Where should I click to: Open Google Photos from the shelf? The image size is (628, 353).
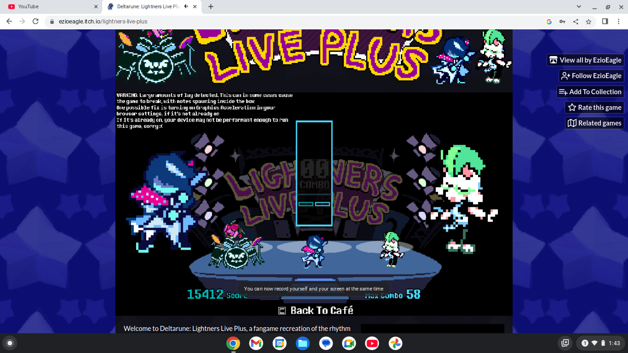395,343
